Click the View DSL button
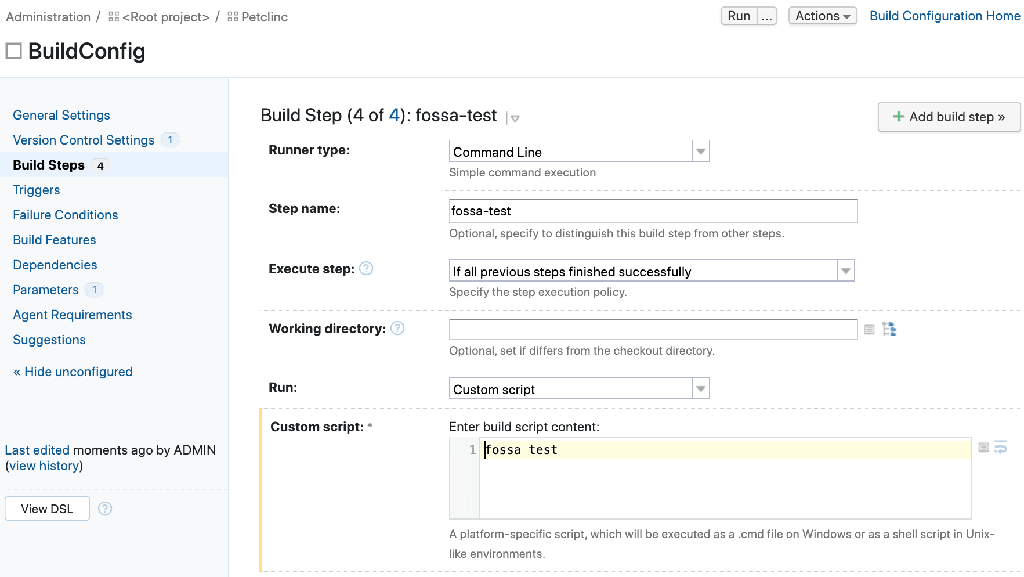Viewport: 1024px width, 577px height. [47, 509]
